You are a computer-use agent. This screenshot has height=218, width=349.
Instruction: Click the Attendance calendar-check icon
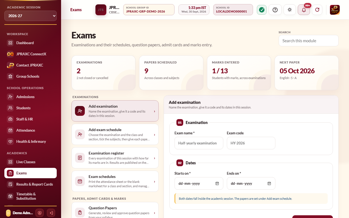(10, 130)
